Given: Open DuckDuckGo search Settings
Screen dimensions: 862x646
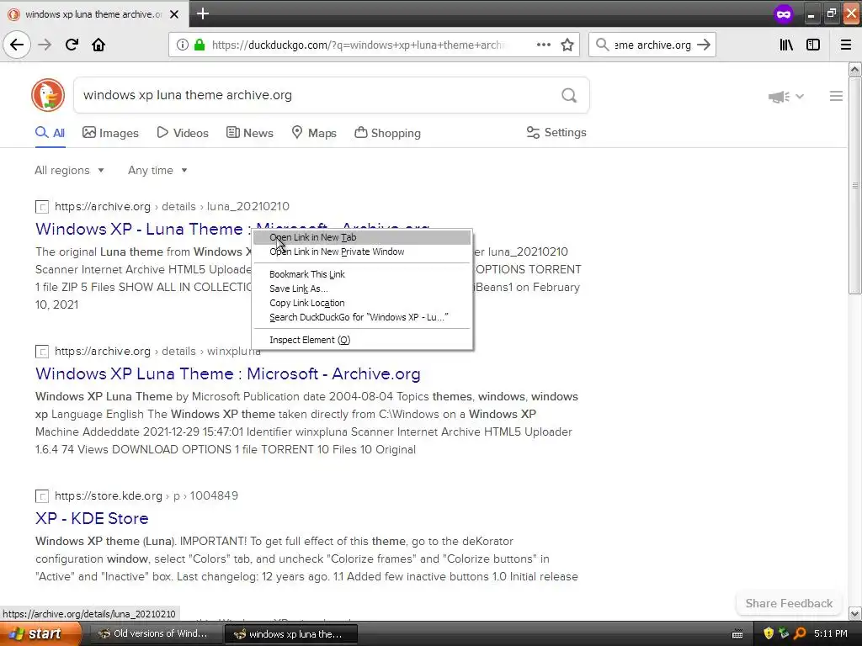Looking at the screenshot, I should coord(556,132).
